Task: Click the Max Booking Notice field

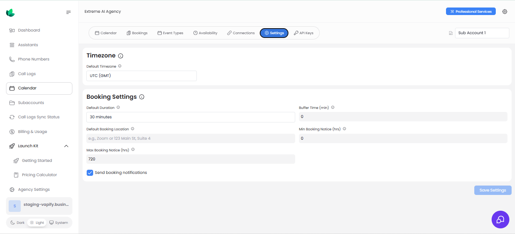Action: pyautogui.click(x=191, y=159)
